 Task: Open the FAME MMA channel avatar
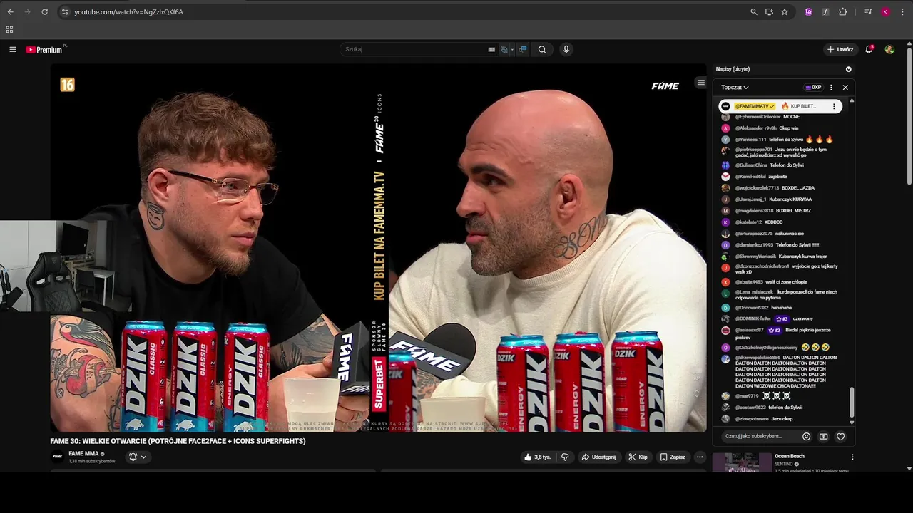[58, 457]
